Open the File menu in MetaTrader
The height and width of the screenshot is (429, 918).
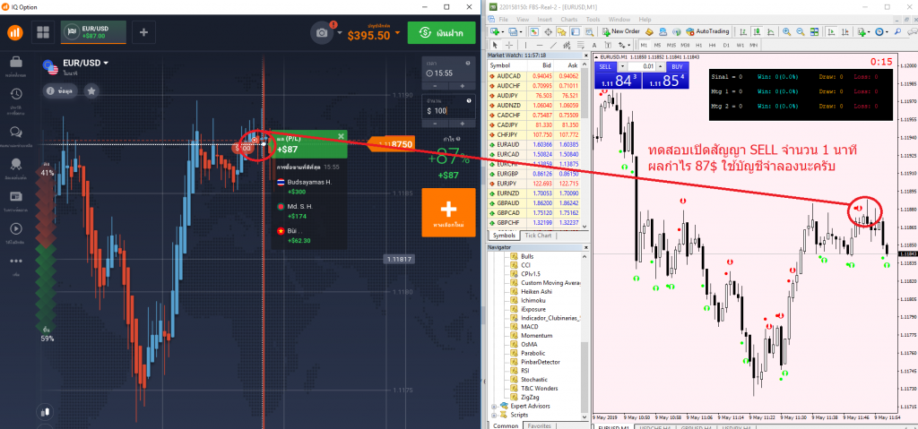click(x=504, y=20)
